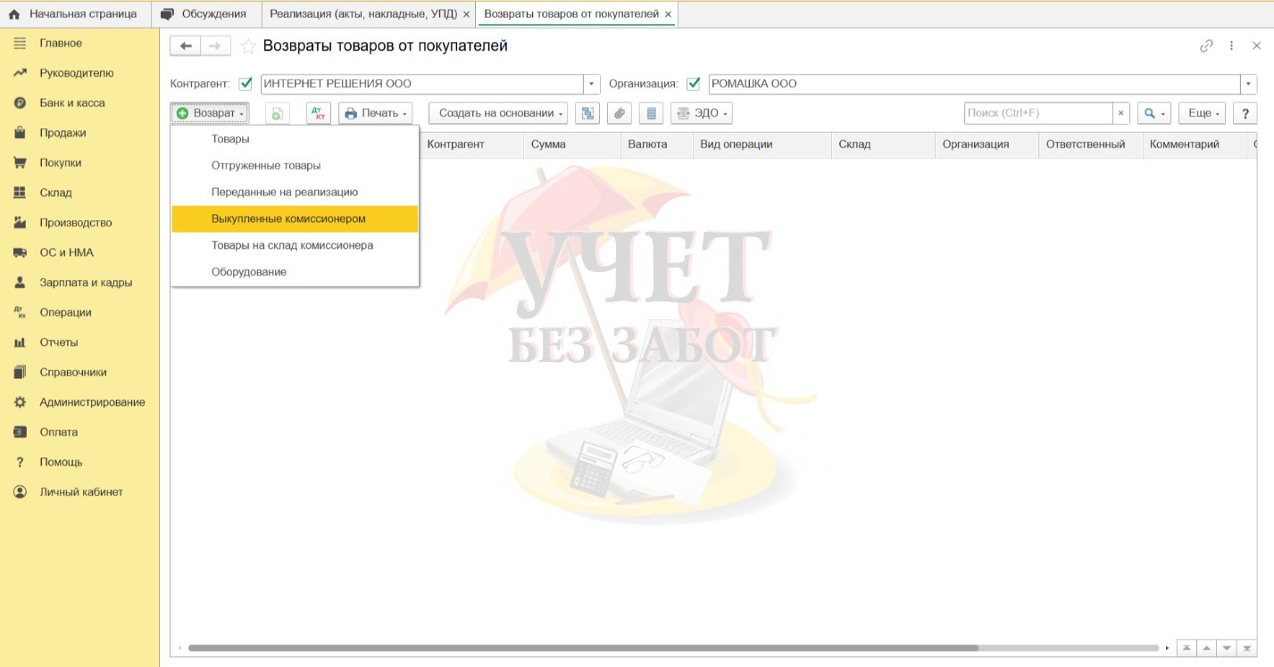Uncheck the Организация filter checkbox
1274x667 pixels.
[x=693, y=84]
